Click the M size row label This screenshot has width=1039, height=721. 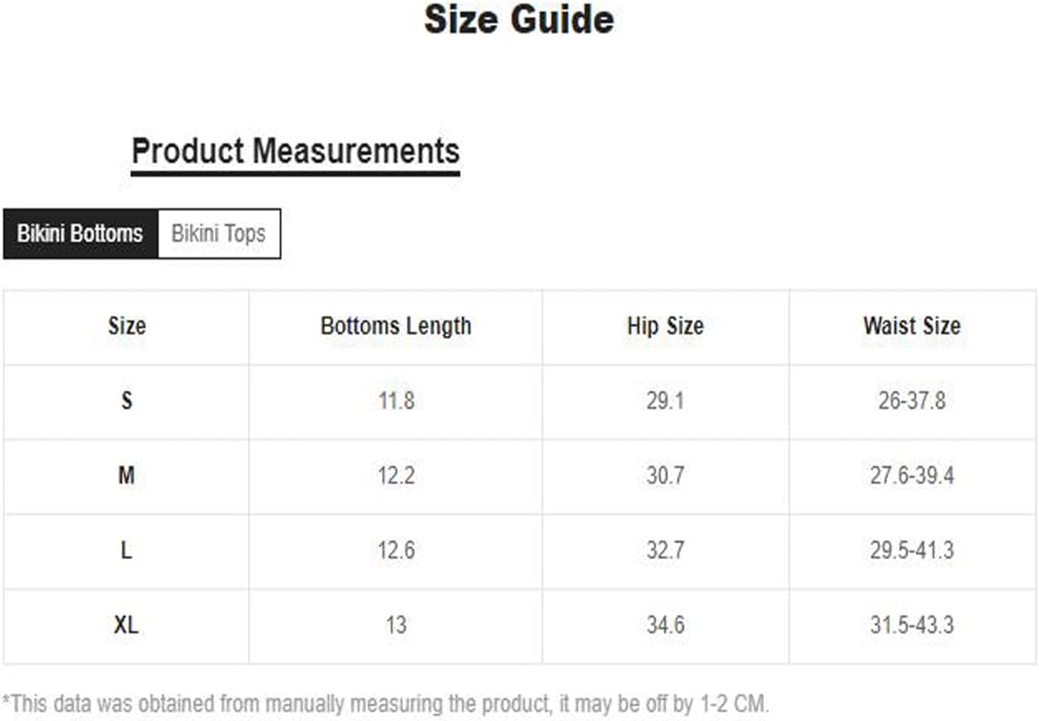[x=126, y=476]
